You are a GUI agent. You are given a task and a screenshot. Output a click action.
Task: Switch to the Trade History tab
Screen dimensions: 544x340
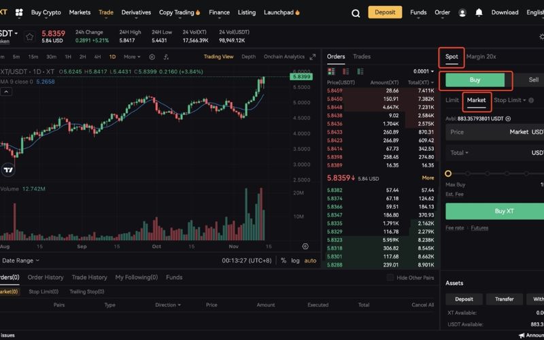click(x=89, y=277)
